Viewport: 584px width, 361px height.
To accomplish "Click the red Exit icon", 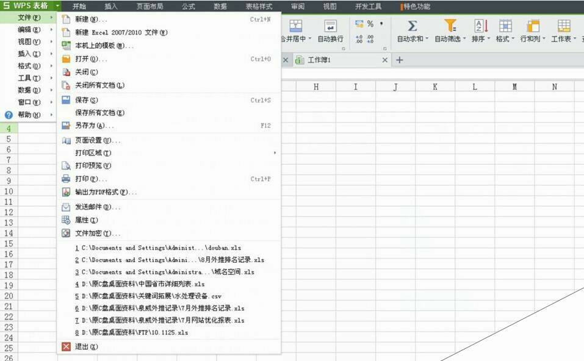I will tap(66, 346).
